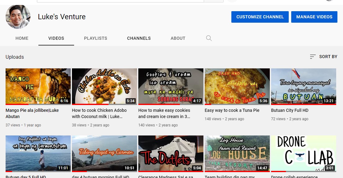Click title 'Mango Pie ala jollibee|Luke Abutan'
Viewport: 343px width, 178px height.
point(32,113)
